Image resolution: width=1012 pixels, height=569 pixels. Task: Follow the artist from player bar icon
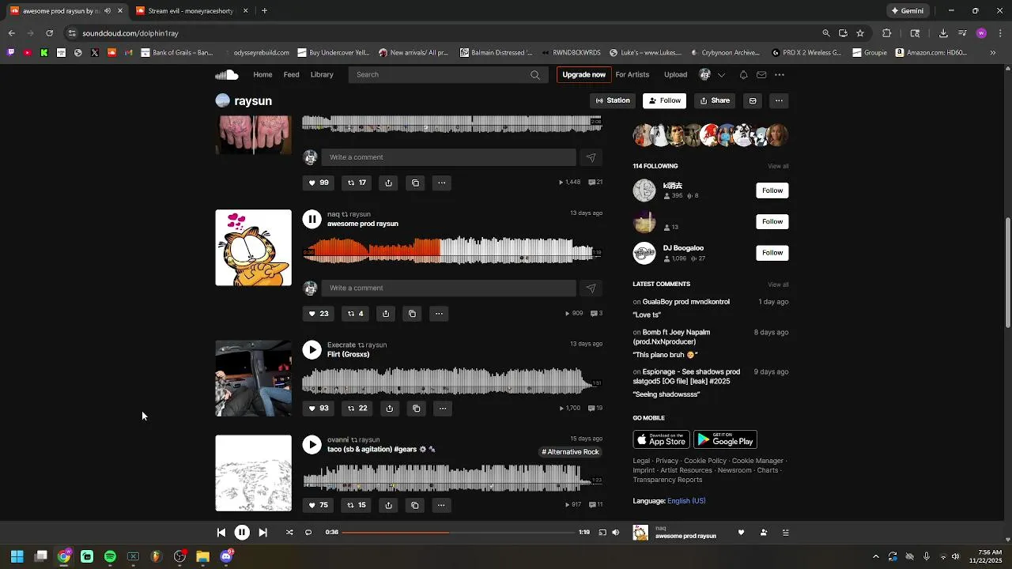click(x=763, y=533)
